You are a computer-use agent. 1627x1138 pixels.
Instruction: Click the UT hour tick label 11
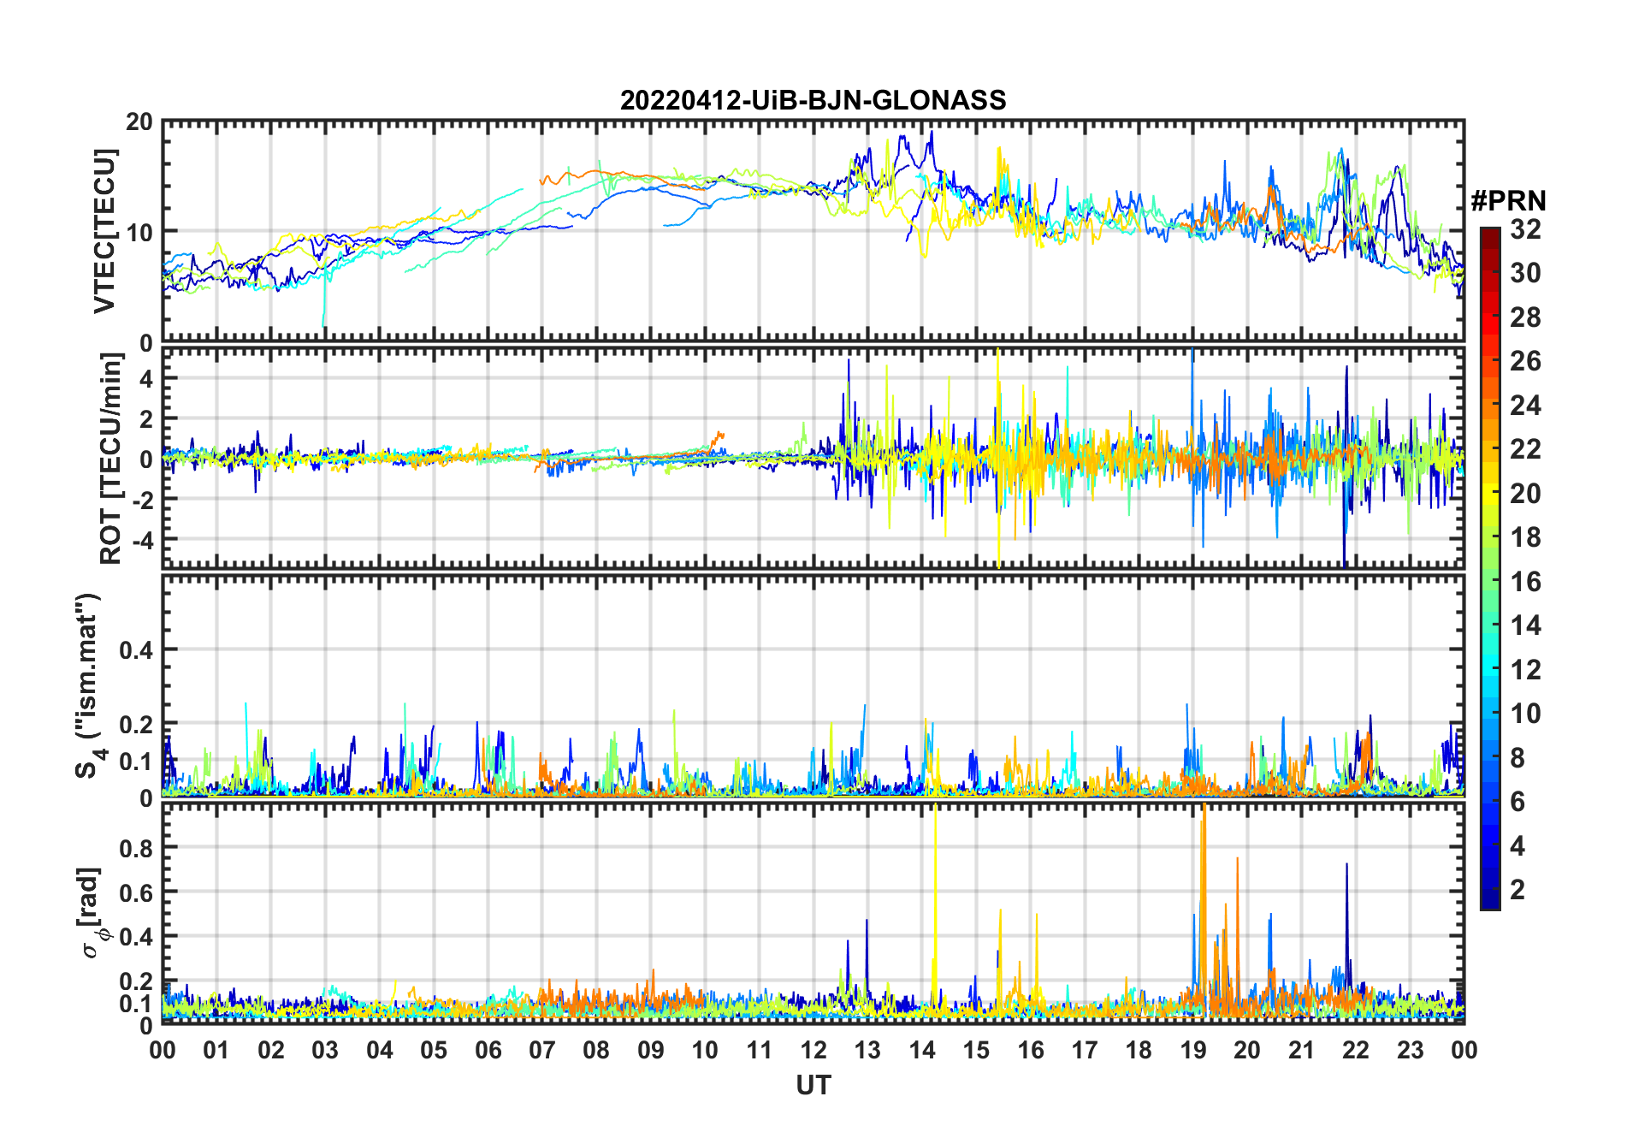pos(760,1050)
